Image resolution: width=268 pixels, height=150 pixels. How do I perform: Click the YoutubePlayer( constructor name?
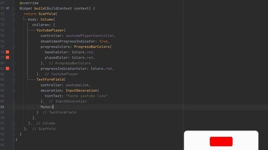50,30
